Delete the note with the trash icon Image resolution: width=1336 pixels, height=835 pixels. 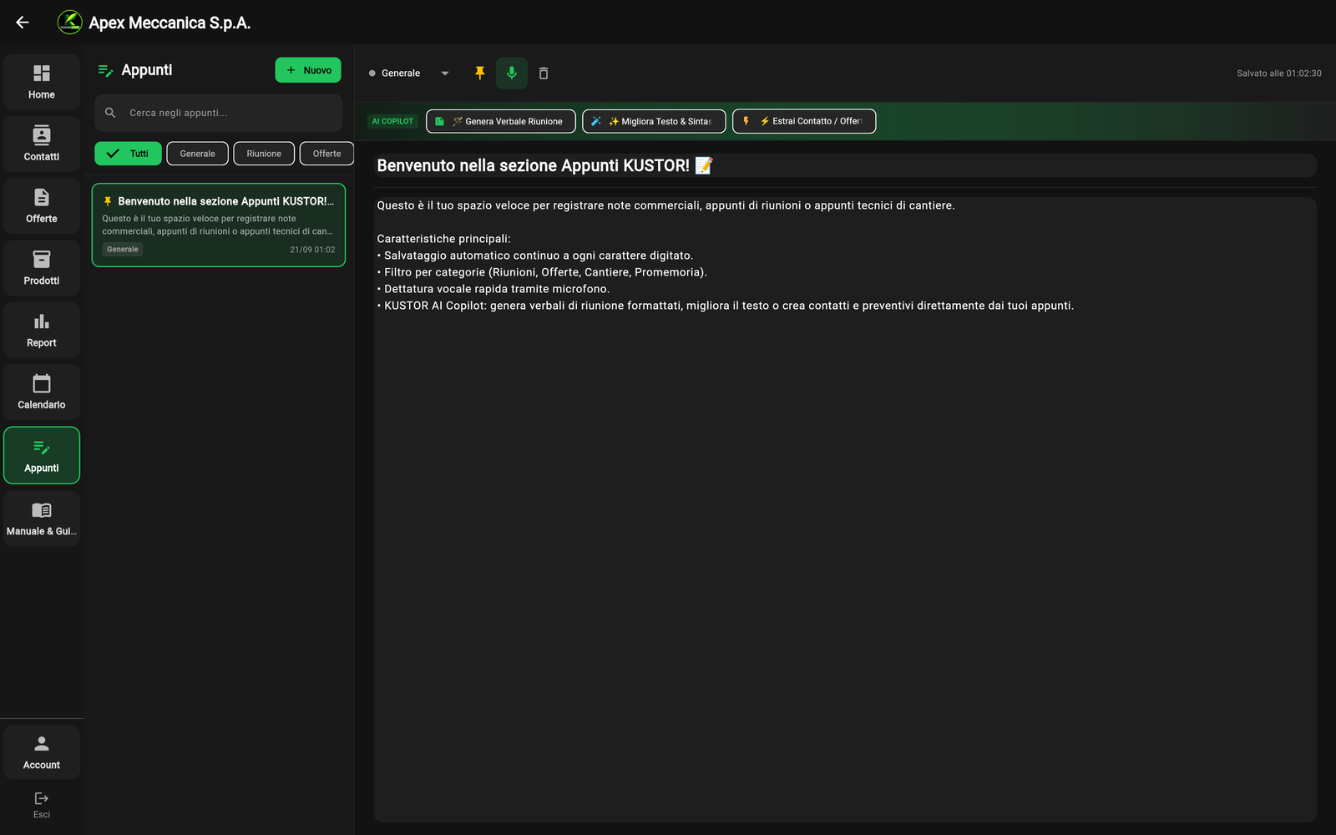pyautogui.click(x=544, y=73)
